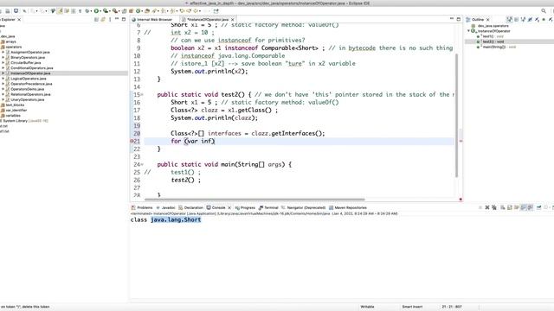This screenshot has height=311, width=554.
Task: Click the New Java Package toolbar icon
Action: (x=131, y=11)
